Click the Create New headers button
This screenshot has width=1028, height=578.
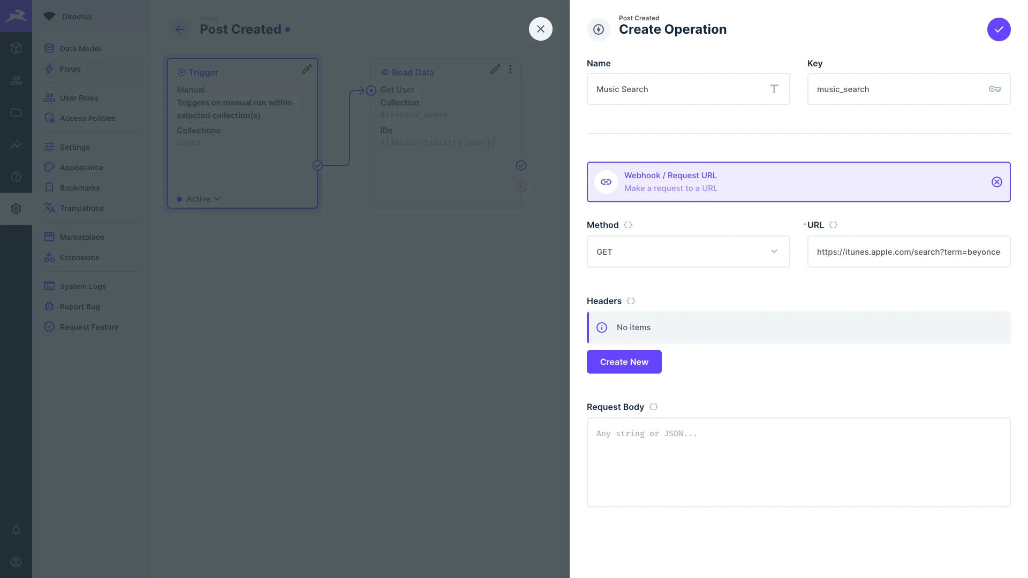624,361
